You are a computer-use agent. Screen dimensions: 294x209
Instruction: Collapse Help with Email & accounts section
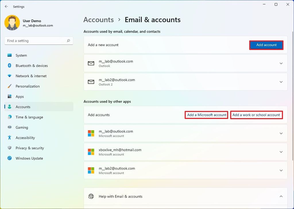tap(281, 196)
